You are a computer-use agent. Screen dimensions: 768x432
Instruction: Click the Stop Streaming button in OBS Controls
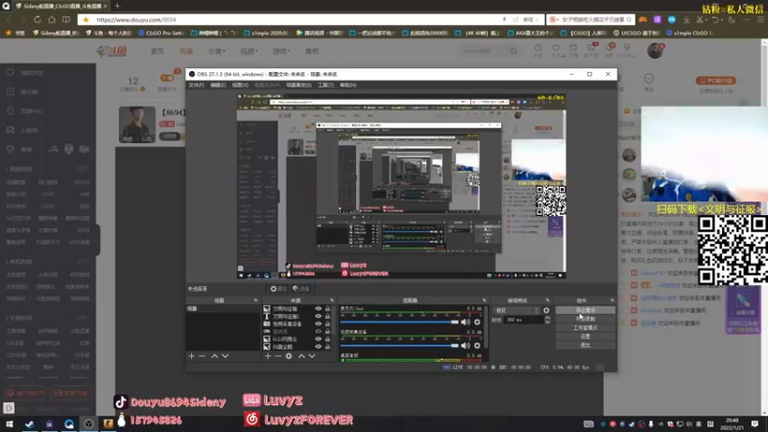click(586, 310)
